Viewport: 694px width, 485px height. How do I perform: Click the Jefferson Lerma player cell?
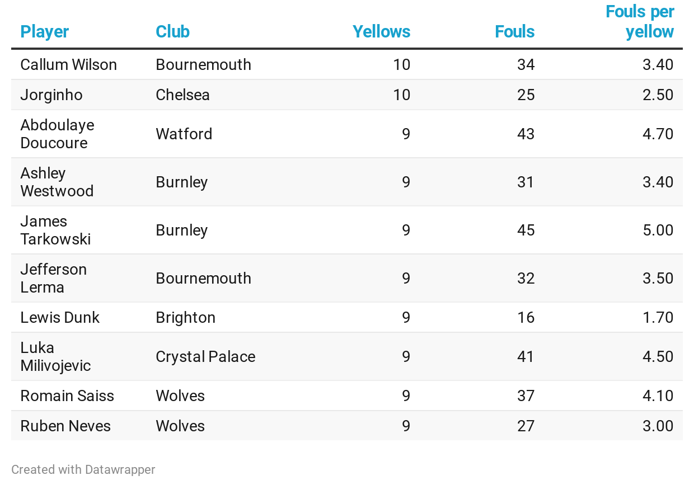(x=53, y=279)
